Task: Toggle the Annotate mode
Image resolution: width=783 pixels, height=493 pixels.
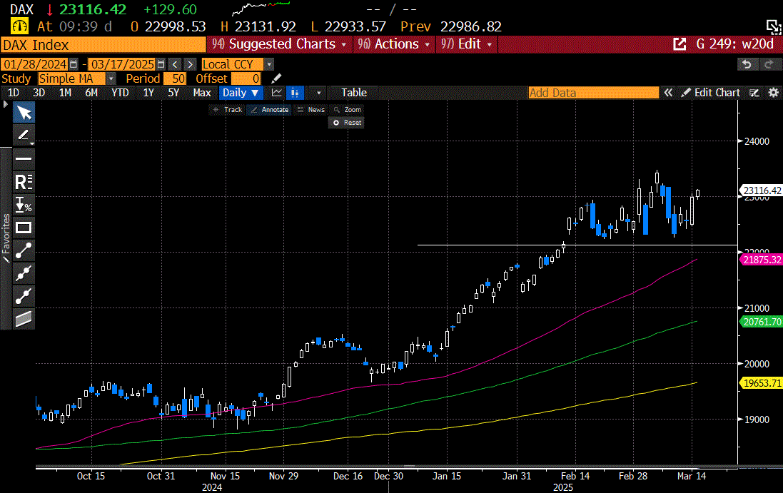Action: (270, 110)
